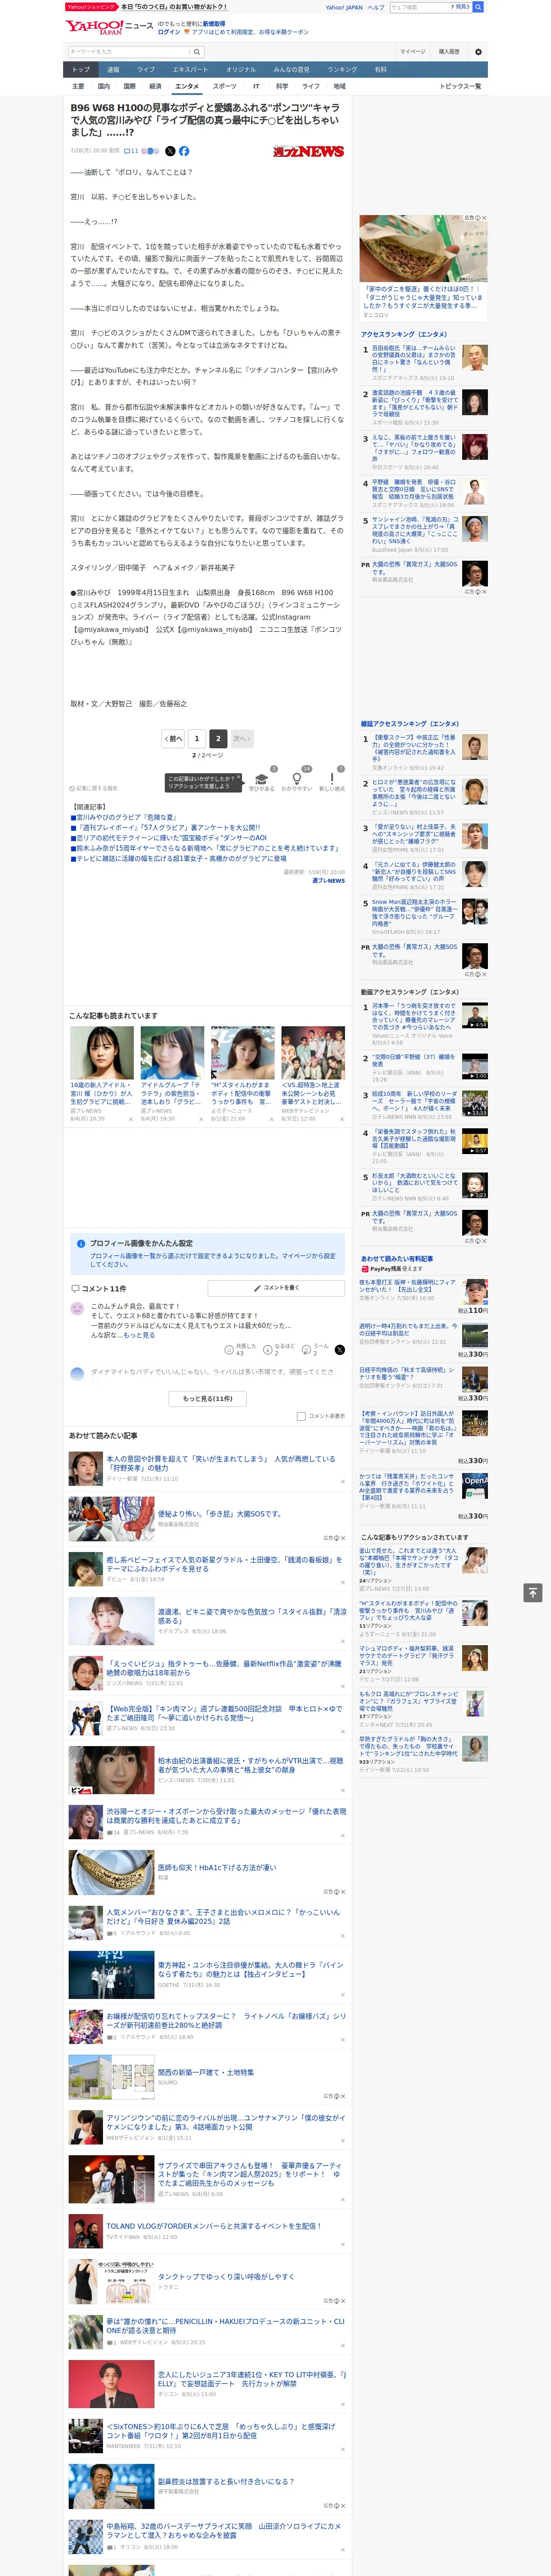Open the ライブ tab in blue bar
551x2576 pixels.
146,70
